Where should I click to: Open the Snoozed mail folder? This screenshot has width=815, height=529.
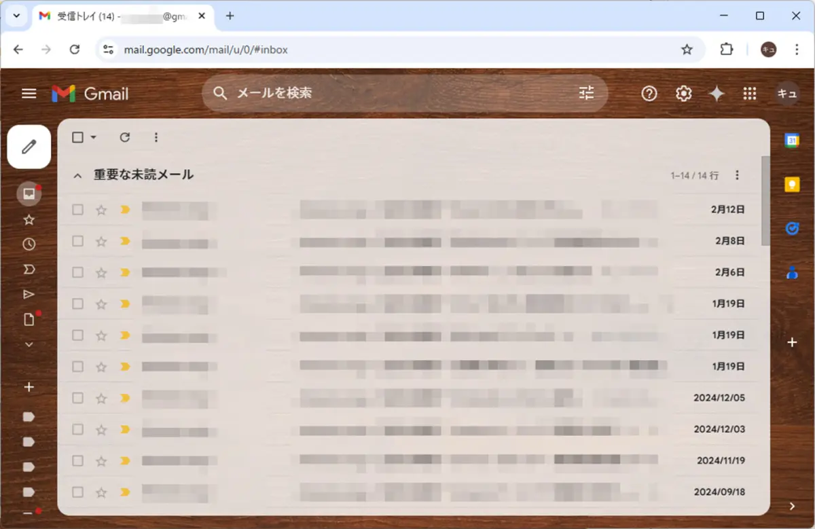pos(29,244)
